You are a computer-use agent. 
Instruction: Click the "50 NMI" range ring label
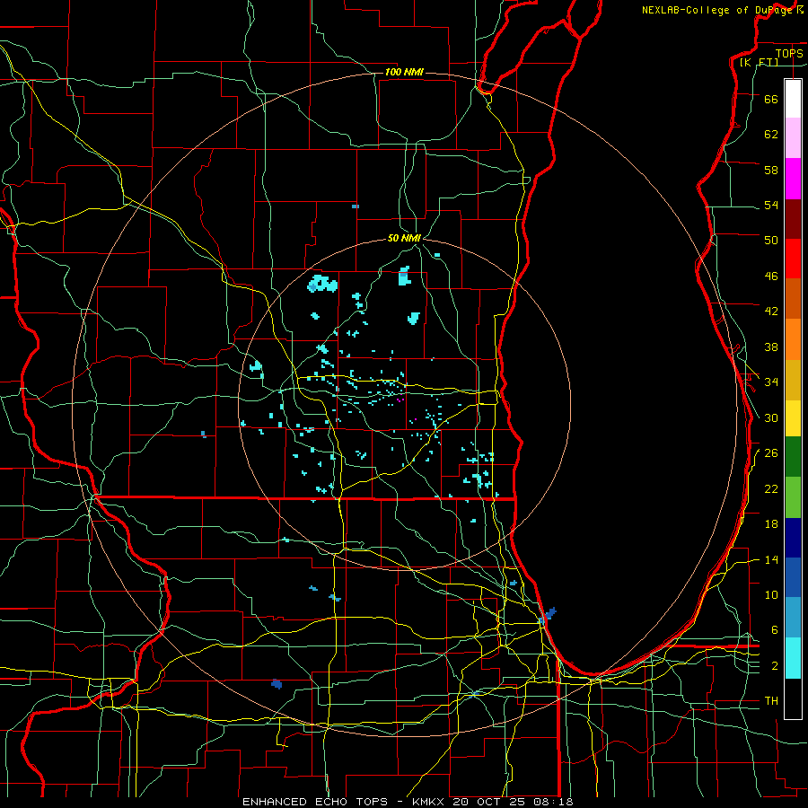(405, 238)
